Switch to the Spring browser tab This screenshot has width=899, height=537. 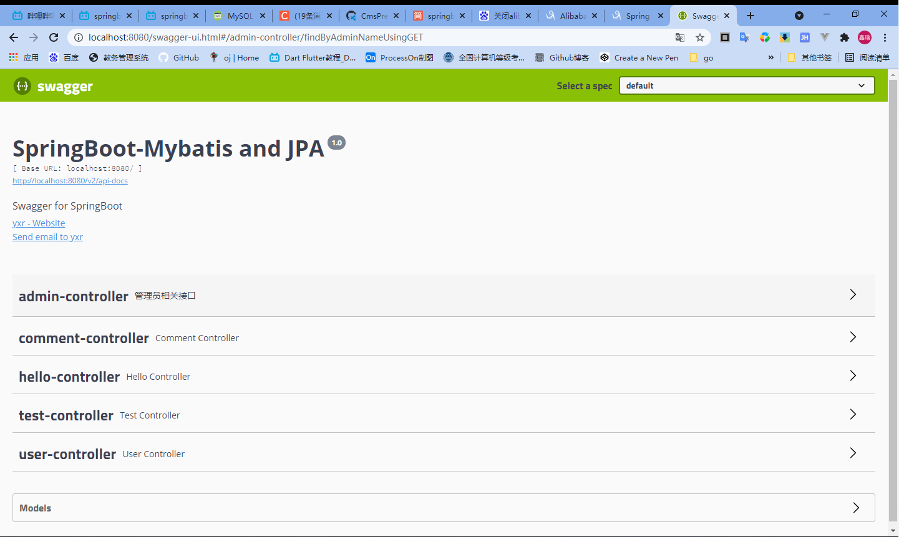pos(637,16)
